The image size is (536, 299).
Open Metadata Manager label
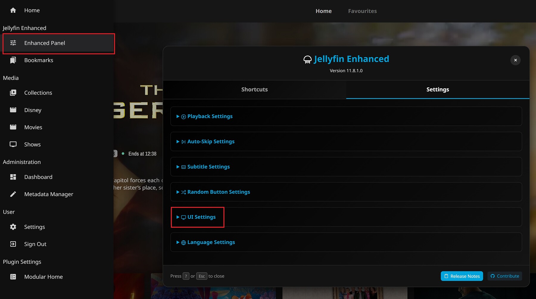(x=49, y=194)
